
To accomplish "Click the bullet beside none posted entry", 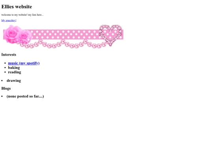I will point(2,96).
